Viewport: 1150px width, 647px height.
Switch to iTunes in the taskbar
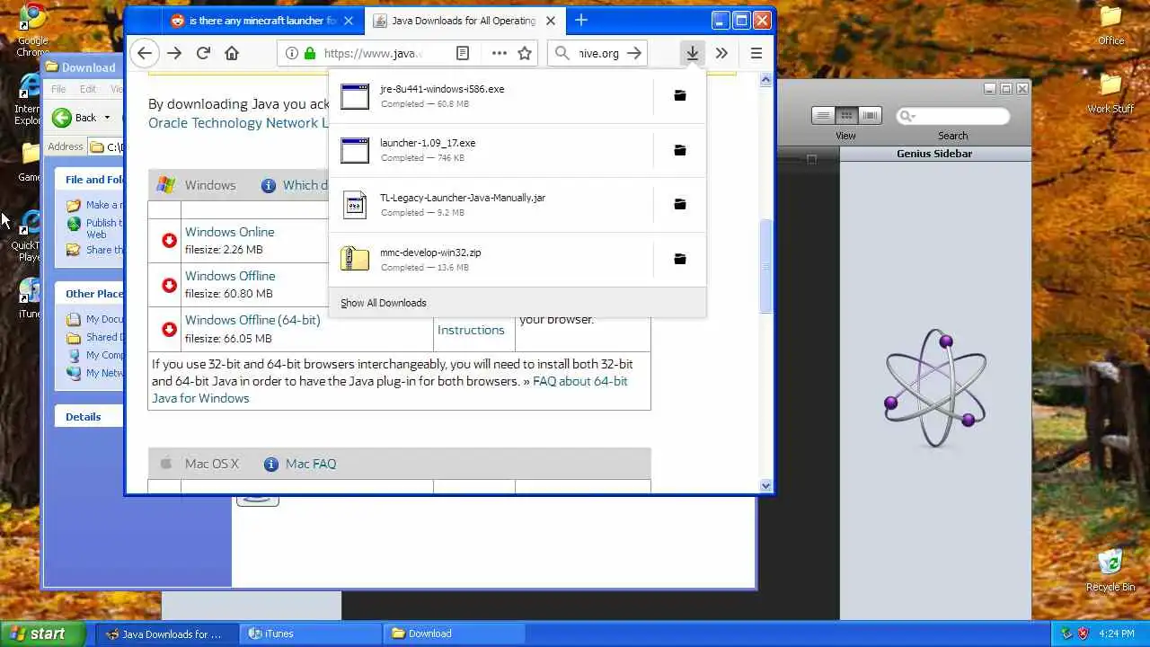[x=311, y=634]
